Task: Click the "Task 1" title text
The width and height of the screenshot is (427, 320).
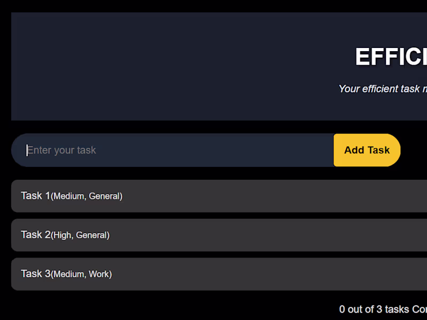Action: (35, 196)
